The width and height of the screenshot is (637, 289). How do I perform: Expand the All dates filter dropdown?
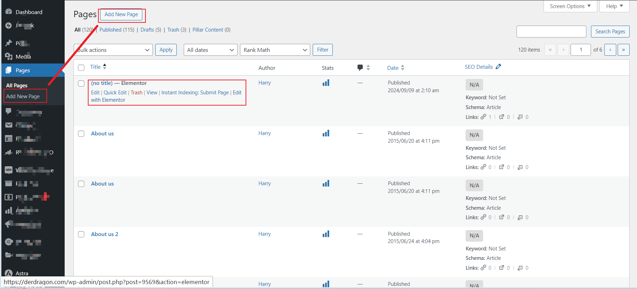coord(210,50)
